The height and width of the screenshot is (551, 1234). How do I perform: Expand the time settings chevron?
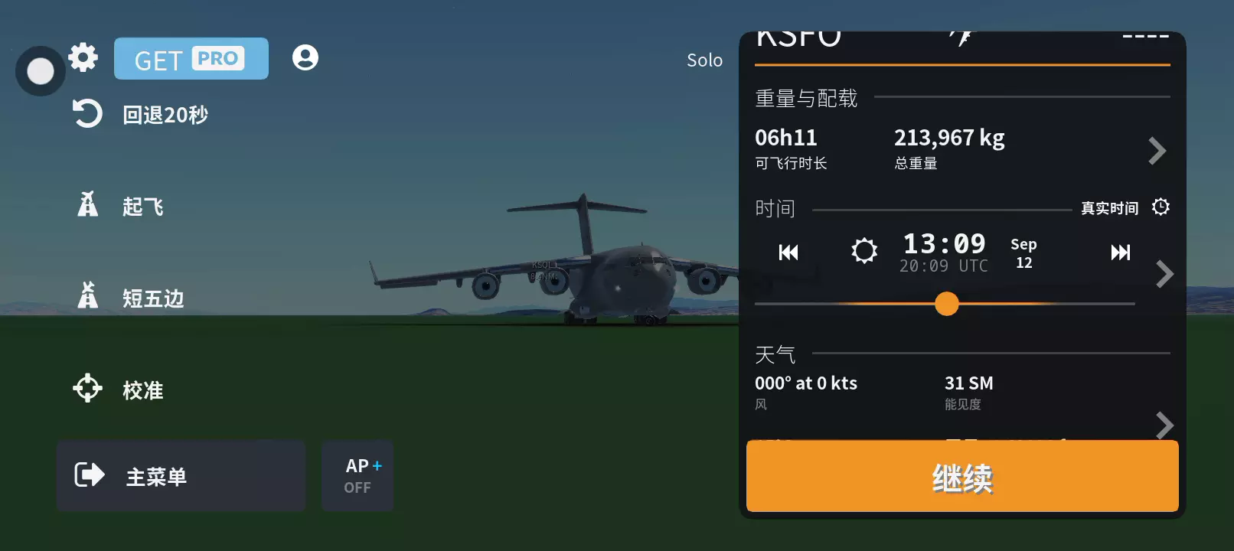[1164, 274]
